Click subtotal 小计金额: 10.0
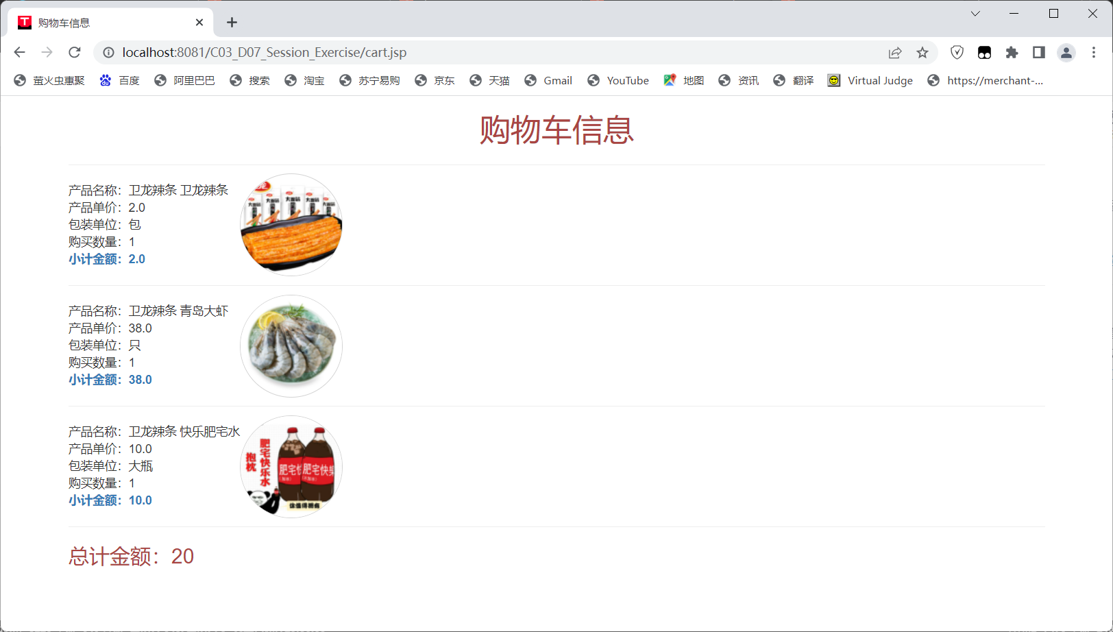1113x632 pixels. (110, 500)
